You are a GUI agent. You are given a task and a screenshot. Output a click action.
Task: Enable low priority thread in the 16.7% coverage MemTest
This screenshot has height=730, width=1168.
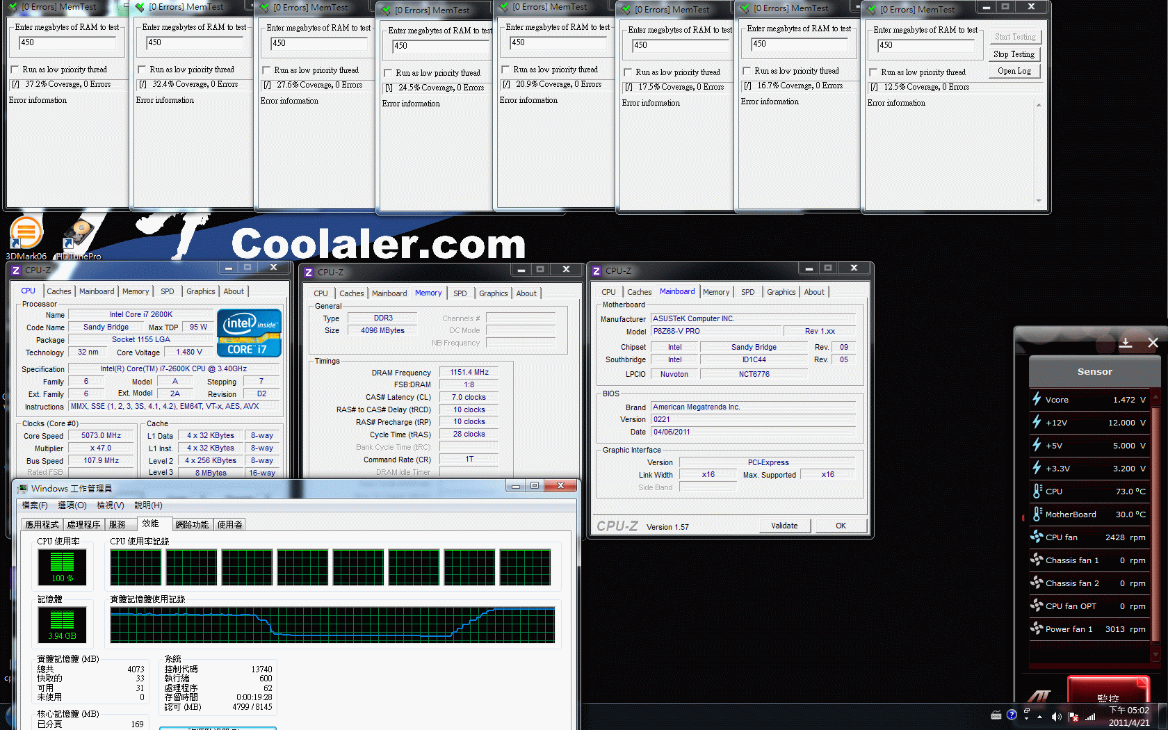coord(747,71)
